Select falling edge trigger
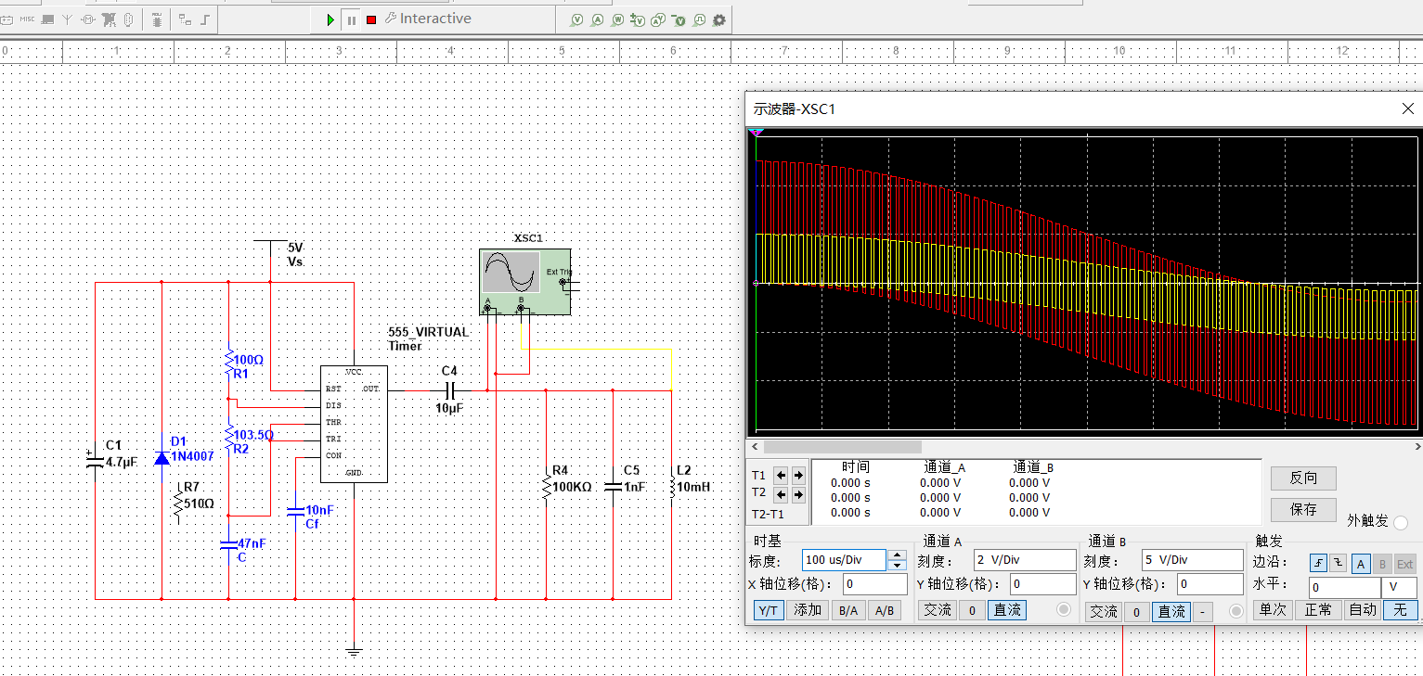The width and height of the screenshot is (1423, 676). coord(1338,564)
